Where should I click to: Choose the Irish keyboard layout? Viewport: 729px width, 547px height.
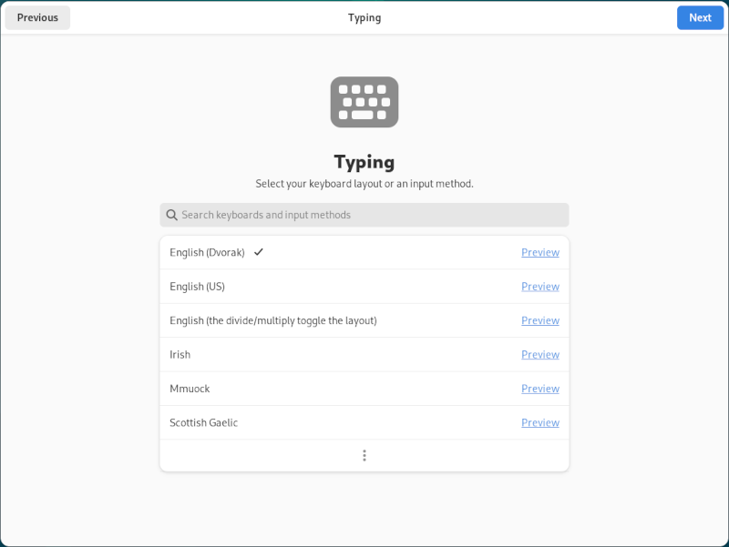364,355
